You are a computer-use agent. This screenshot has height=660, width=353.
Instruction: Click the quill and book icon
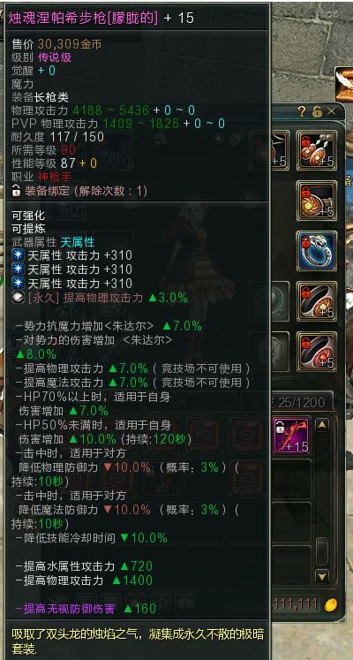[x=344, y=83]
